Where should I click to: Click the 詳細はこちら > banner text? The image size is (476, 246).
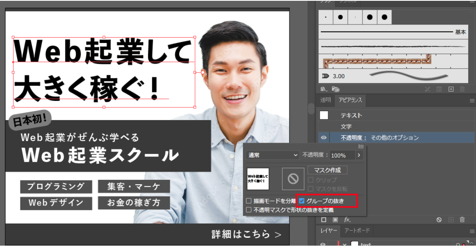tap(247, 234)
